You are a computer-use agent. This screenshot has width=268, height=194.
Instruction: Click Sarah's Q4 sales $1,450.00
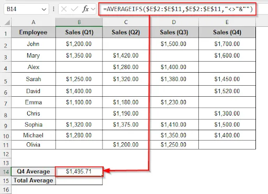[227, 79]
